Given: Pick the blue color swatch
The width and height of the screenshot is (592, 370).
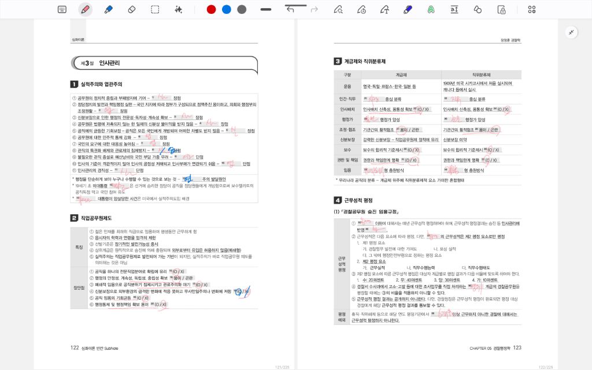Looking at the screenshot, I should tap(227, 9).
